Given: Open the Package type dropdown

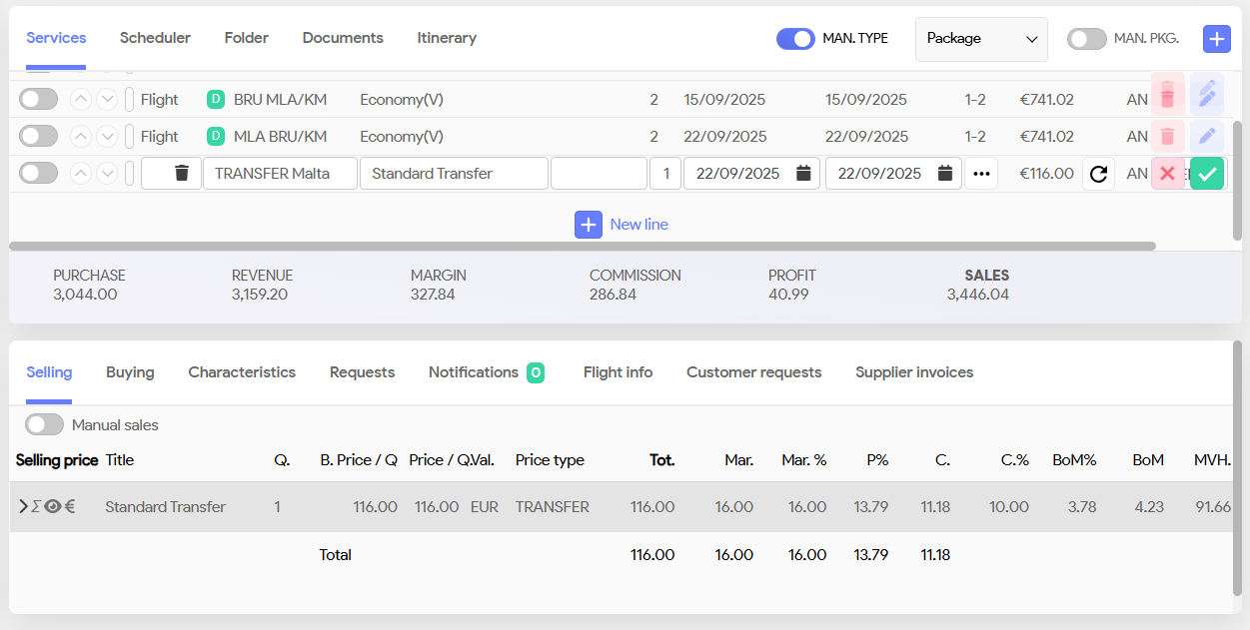Looking at the screenshot, I should pos(980,39).
